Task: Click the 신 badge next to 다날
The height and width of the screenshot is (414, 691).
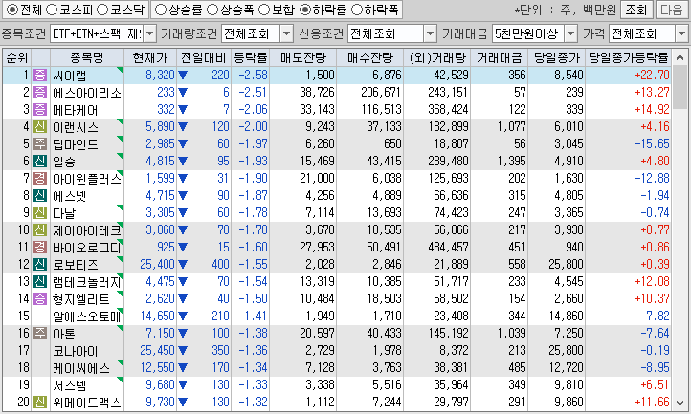Action: pyautogui.click(x=40, y=212)
